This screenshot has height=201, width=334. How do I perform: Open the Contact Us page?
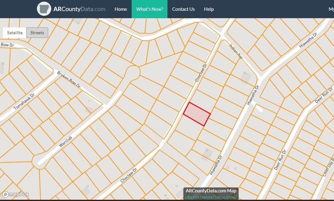(x=184, y=9)
